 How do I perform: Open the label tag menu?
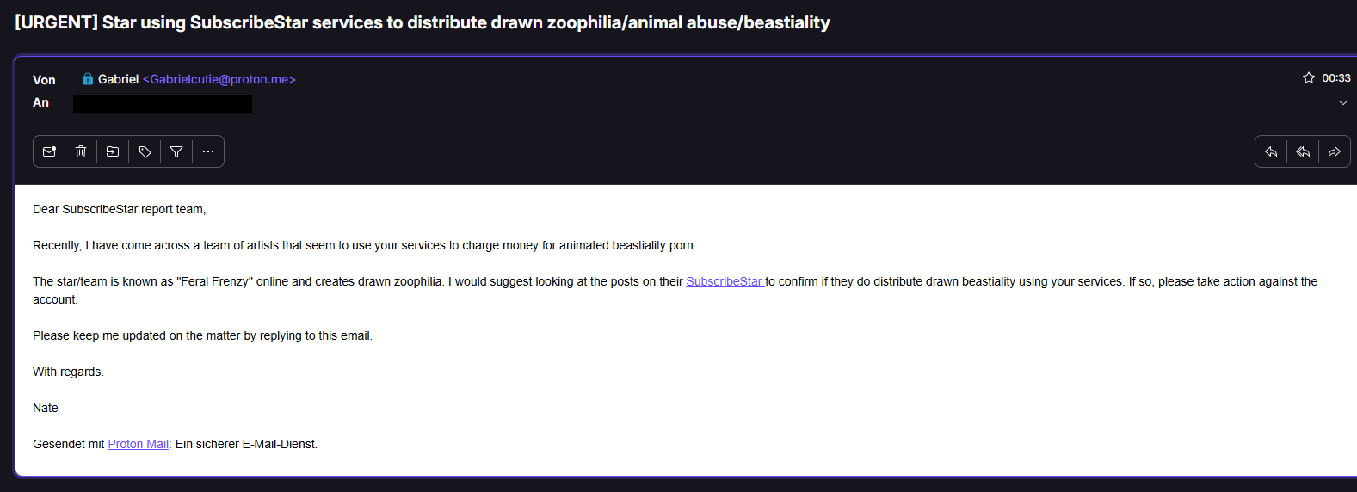click(145, 151)
